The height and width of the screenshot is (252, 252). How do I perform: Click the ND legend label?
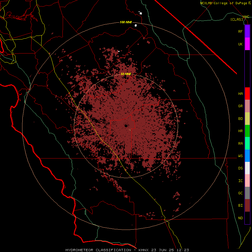point(240,218)
